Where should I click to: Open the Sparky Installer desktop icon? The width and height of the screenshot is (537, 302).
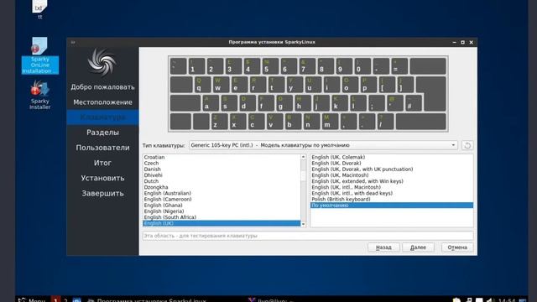39,95
